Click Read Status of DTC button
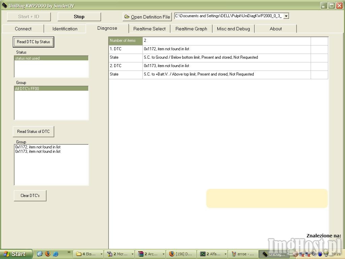The width and height of the screenshot is (345, 259). tap(33, 132)
